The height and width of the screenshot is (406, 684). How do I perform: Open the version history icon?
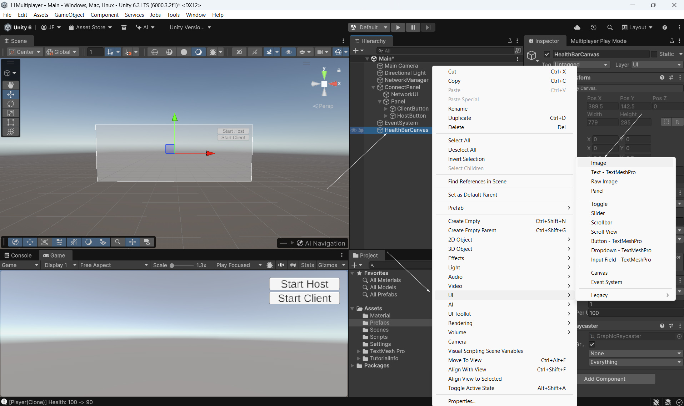(593, 27)
